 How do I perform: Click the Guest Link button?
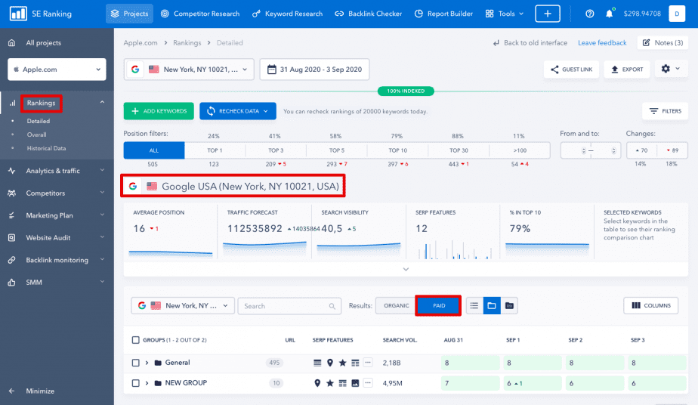click(571, 70)
